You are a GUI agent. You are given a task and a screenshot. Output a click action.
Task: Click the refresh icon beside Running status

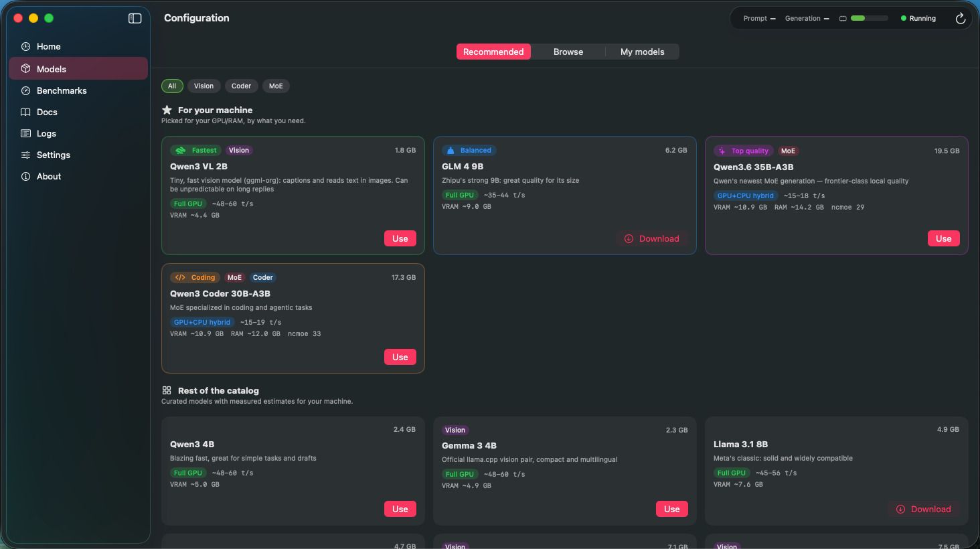(960, 19)
